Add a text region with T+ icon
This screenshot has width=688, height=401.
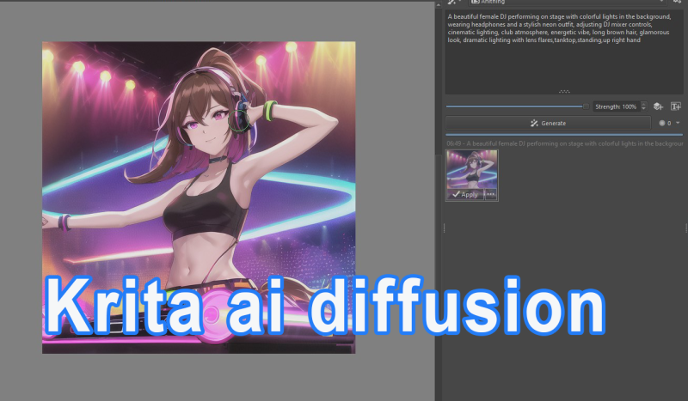coord(676,106)
